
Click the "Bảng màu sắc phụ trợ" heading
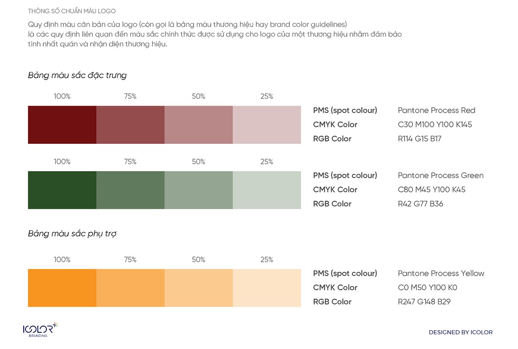pos(72,234)
